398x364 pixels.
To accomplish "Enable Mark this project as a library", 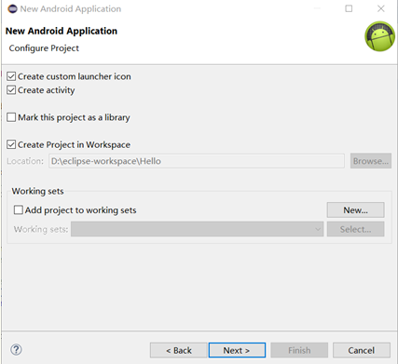I will [11, 117].
